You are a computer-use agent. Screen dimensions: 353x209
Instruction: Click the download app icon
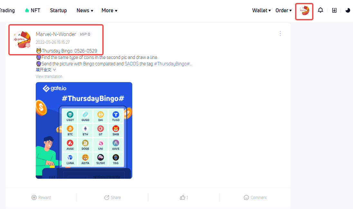(334, 10)
